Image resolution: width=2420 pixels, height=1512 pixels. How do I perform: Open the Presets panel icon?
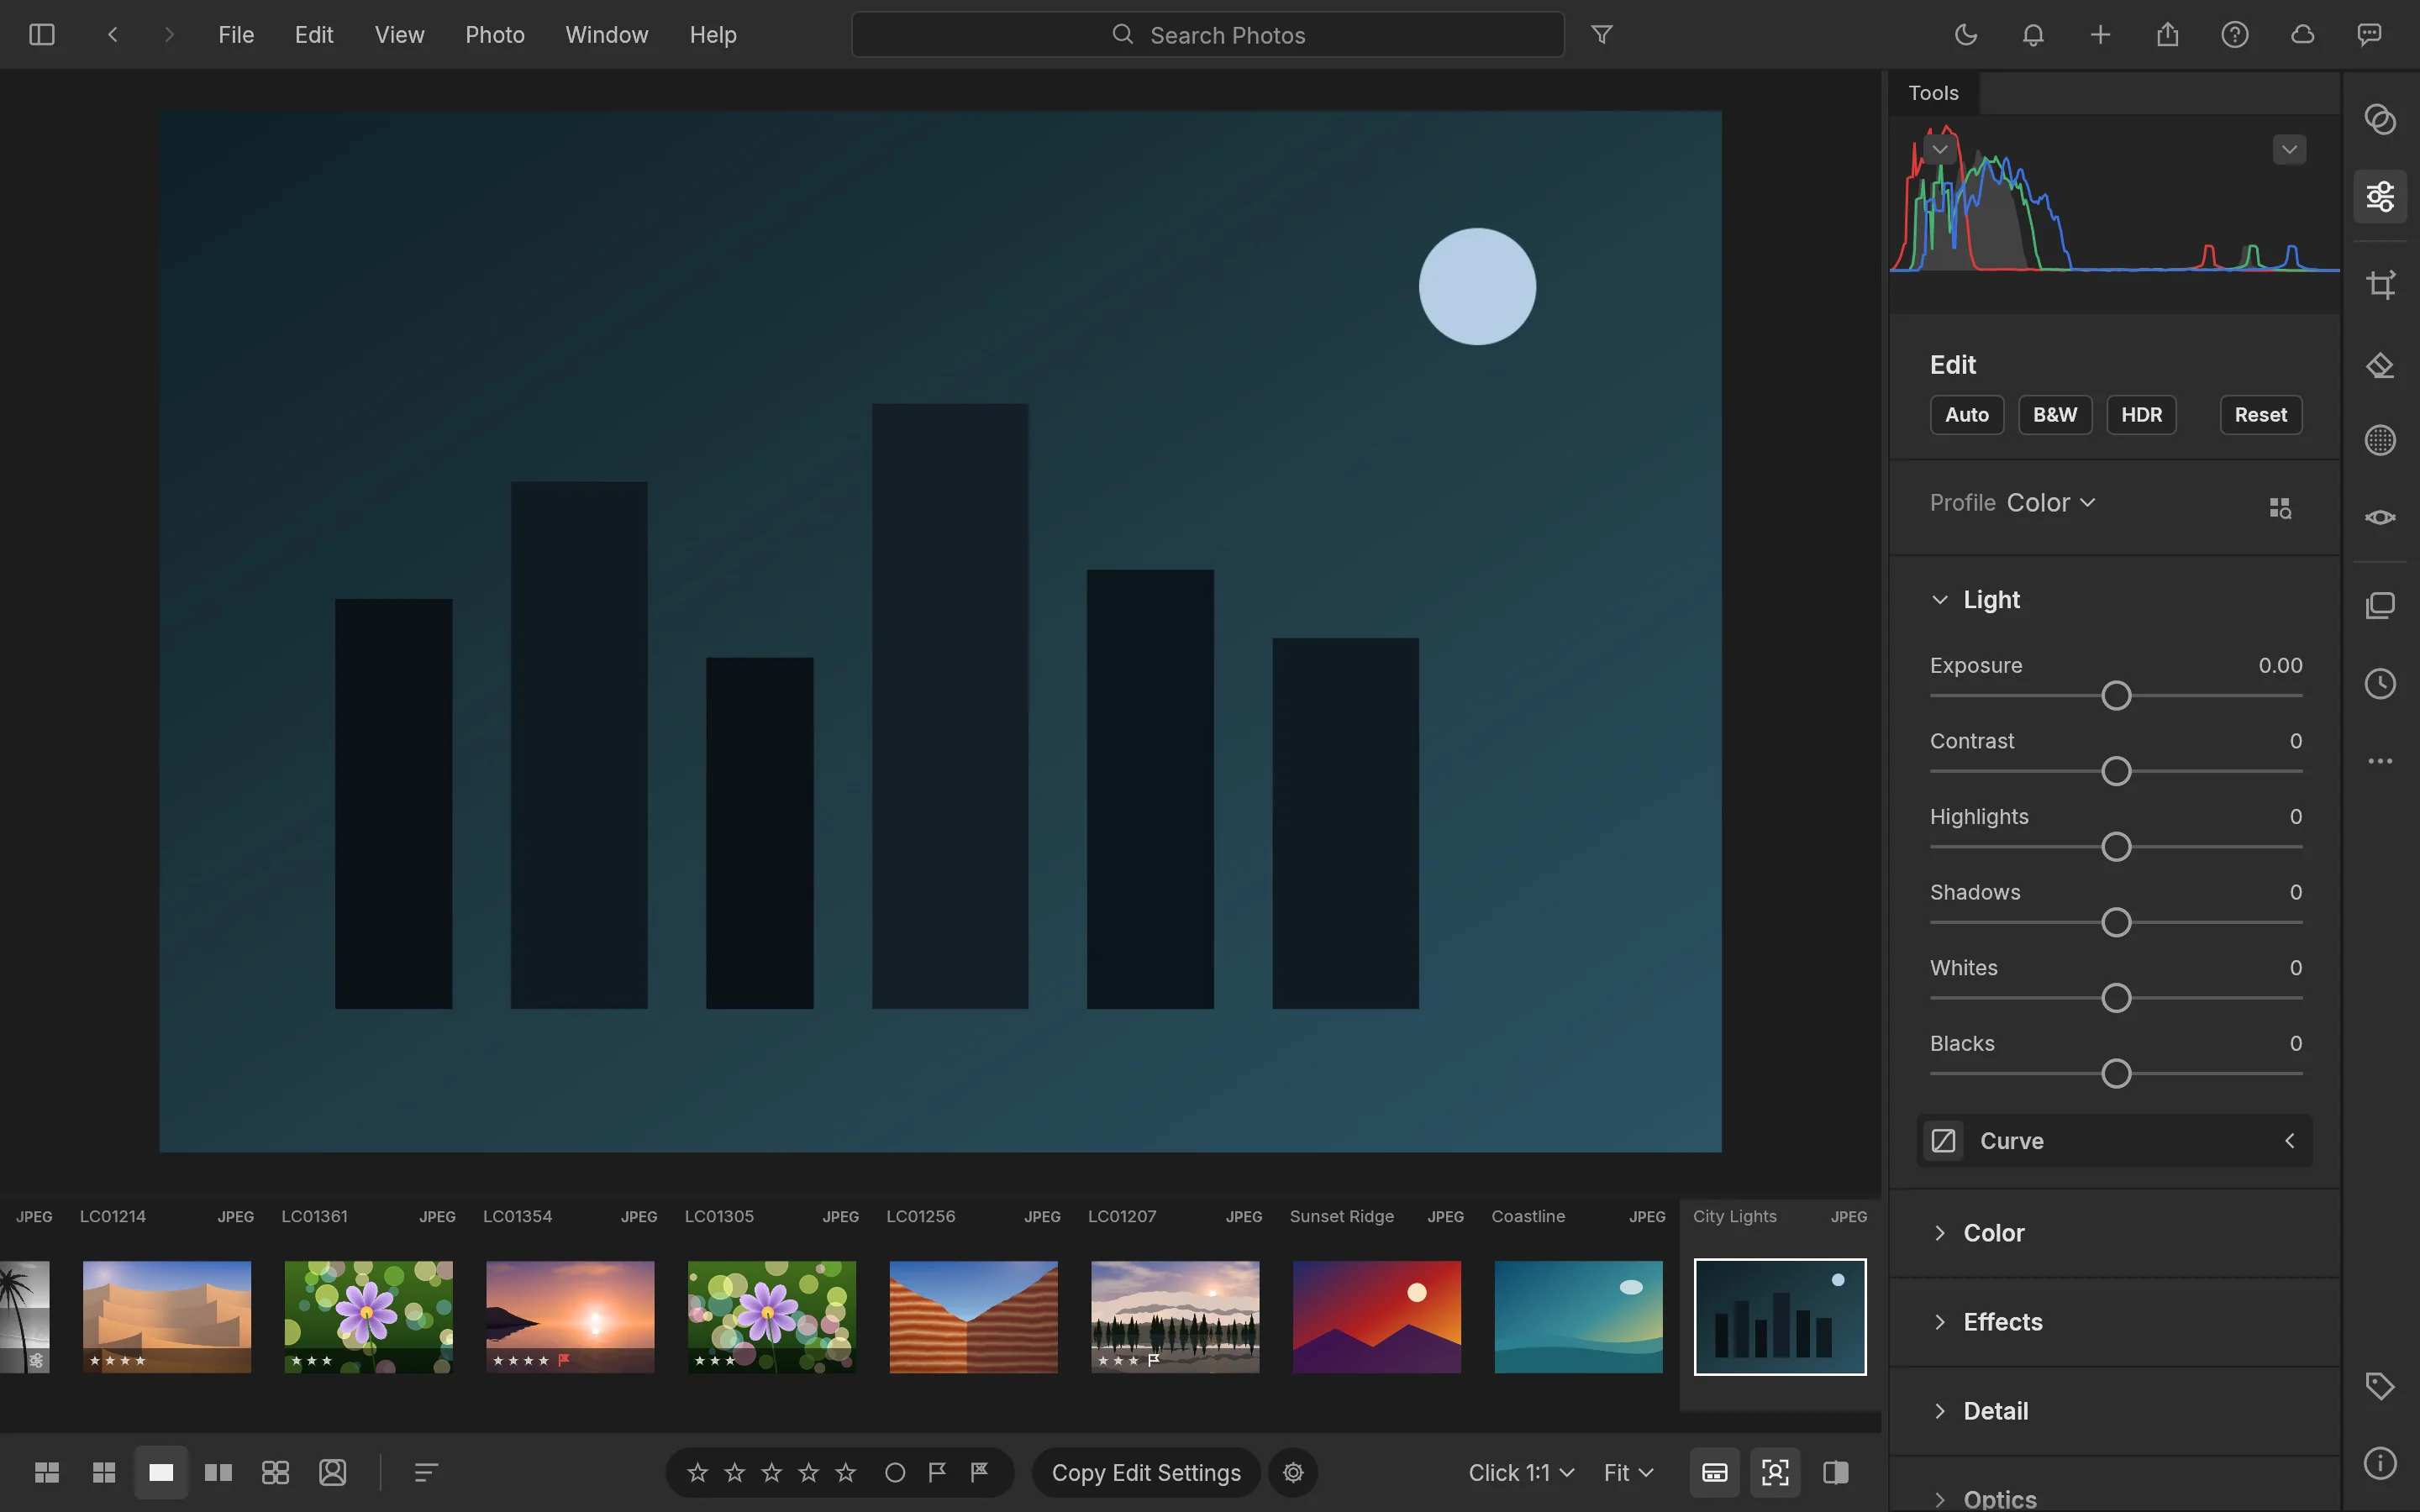click(x=2380, y=120)
